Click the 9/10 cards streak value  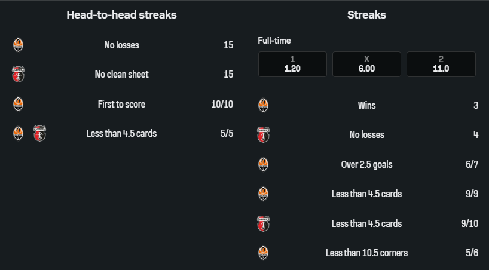pos(469,223)
